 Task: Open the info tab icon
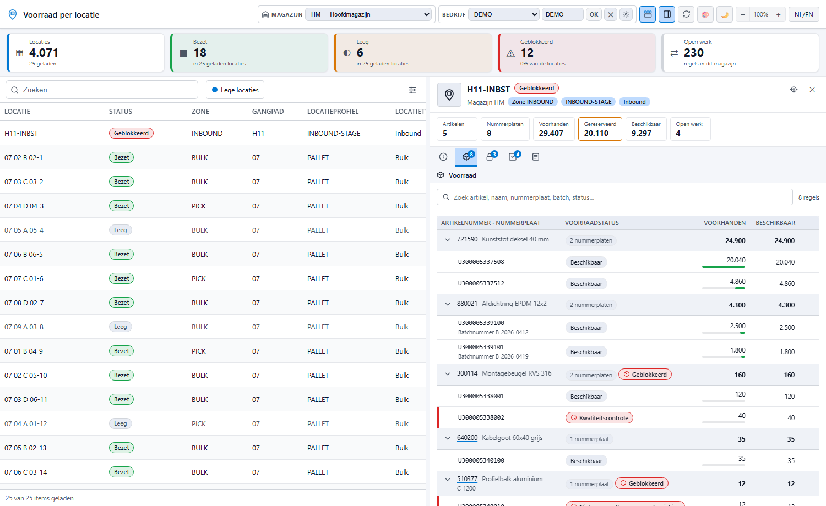(x=443, y=157)
